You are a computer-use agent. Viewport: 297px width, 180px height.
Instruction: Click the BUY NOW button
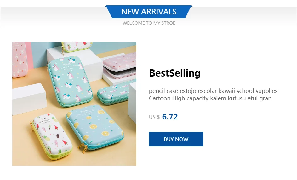[x=176, y=139]
